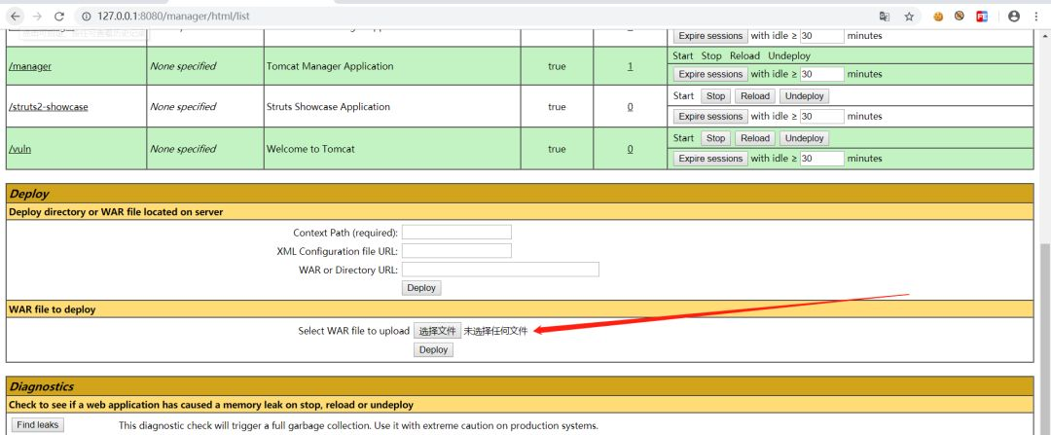
Task: Focus idle minutes field in topmost row
Action: (x=821, y=36)
